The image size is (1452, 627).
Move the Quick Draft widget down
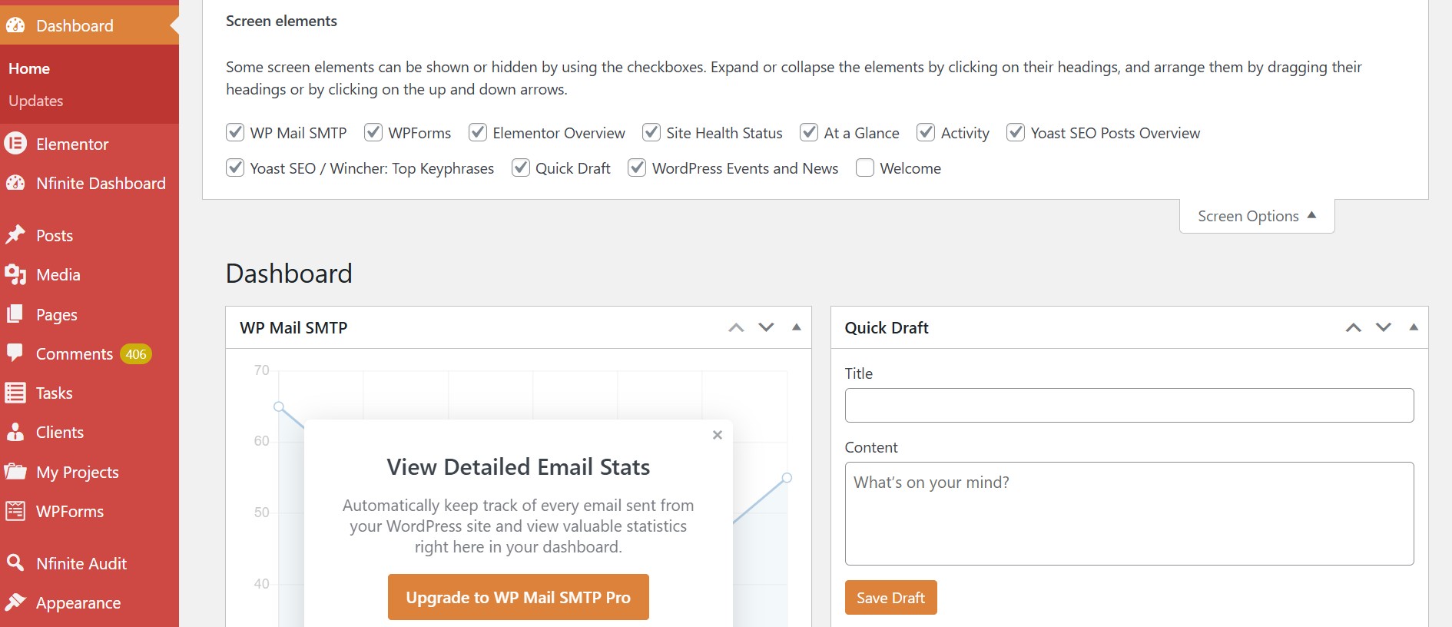pyautogui.click(x=1384, y=327)
